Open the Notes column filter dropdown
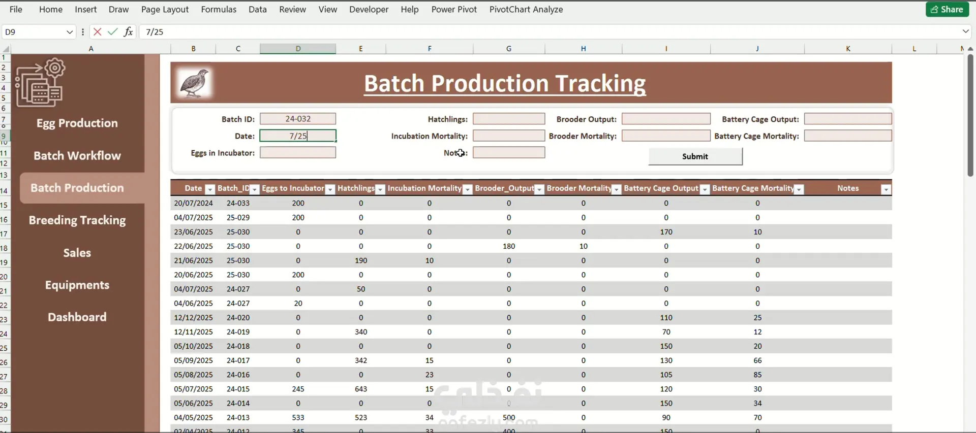 (886, 189)
